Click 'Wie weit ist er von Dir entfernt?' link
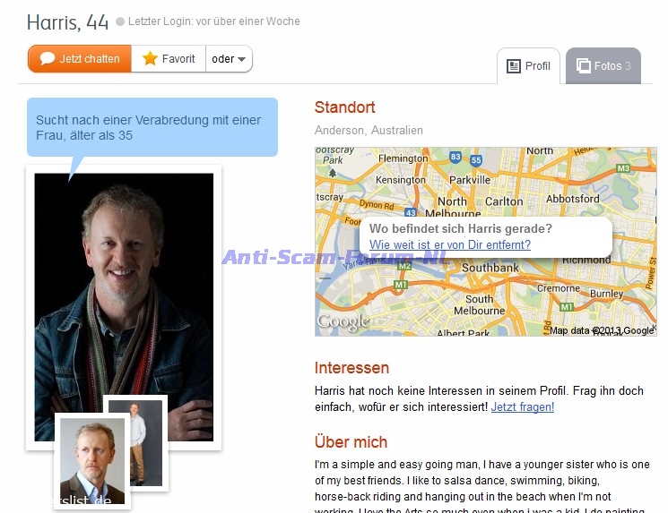The height and width of the screenshot is (513, 668). tap(450, 245)
